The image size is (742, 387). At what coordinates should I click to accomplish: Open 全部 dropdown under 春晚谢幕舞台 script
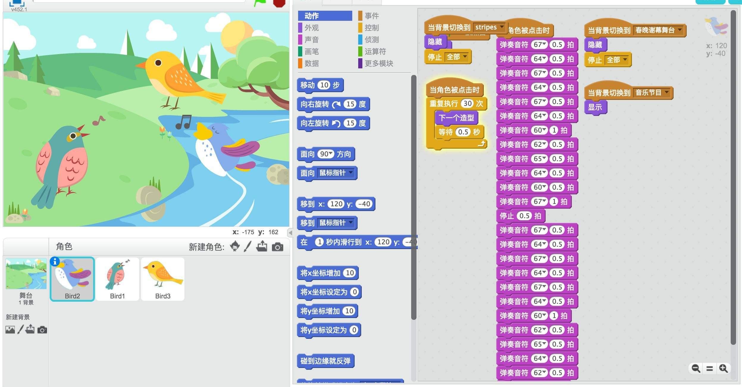pos(625,59)
